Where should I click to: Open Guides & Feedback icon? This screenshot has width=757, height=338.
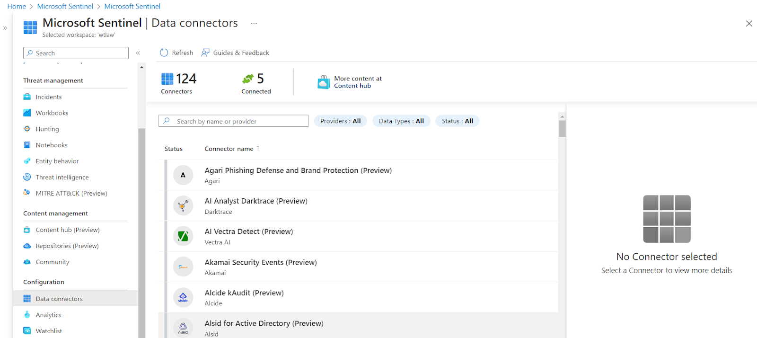tap(205, 53)
